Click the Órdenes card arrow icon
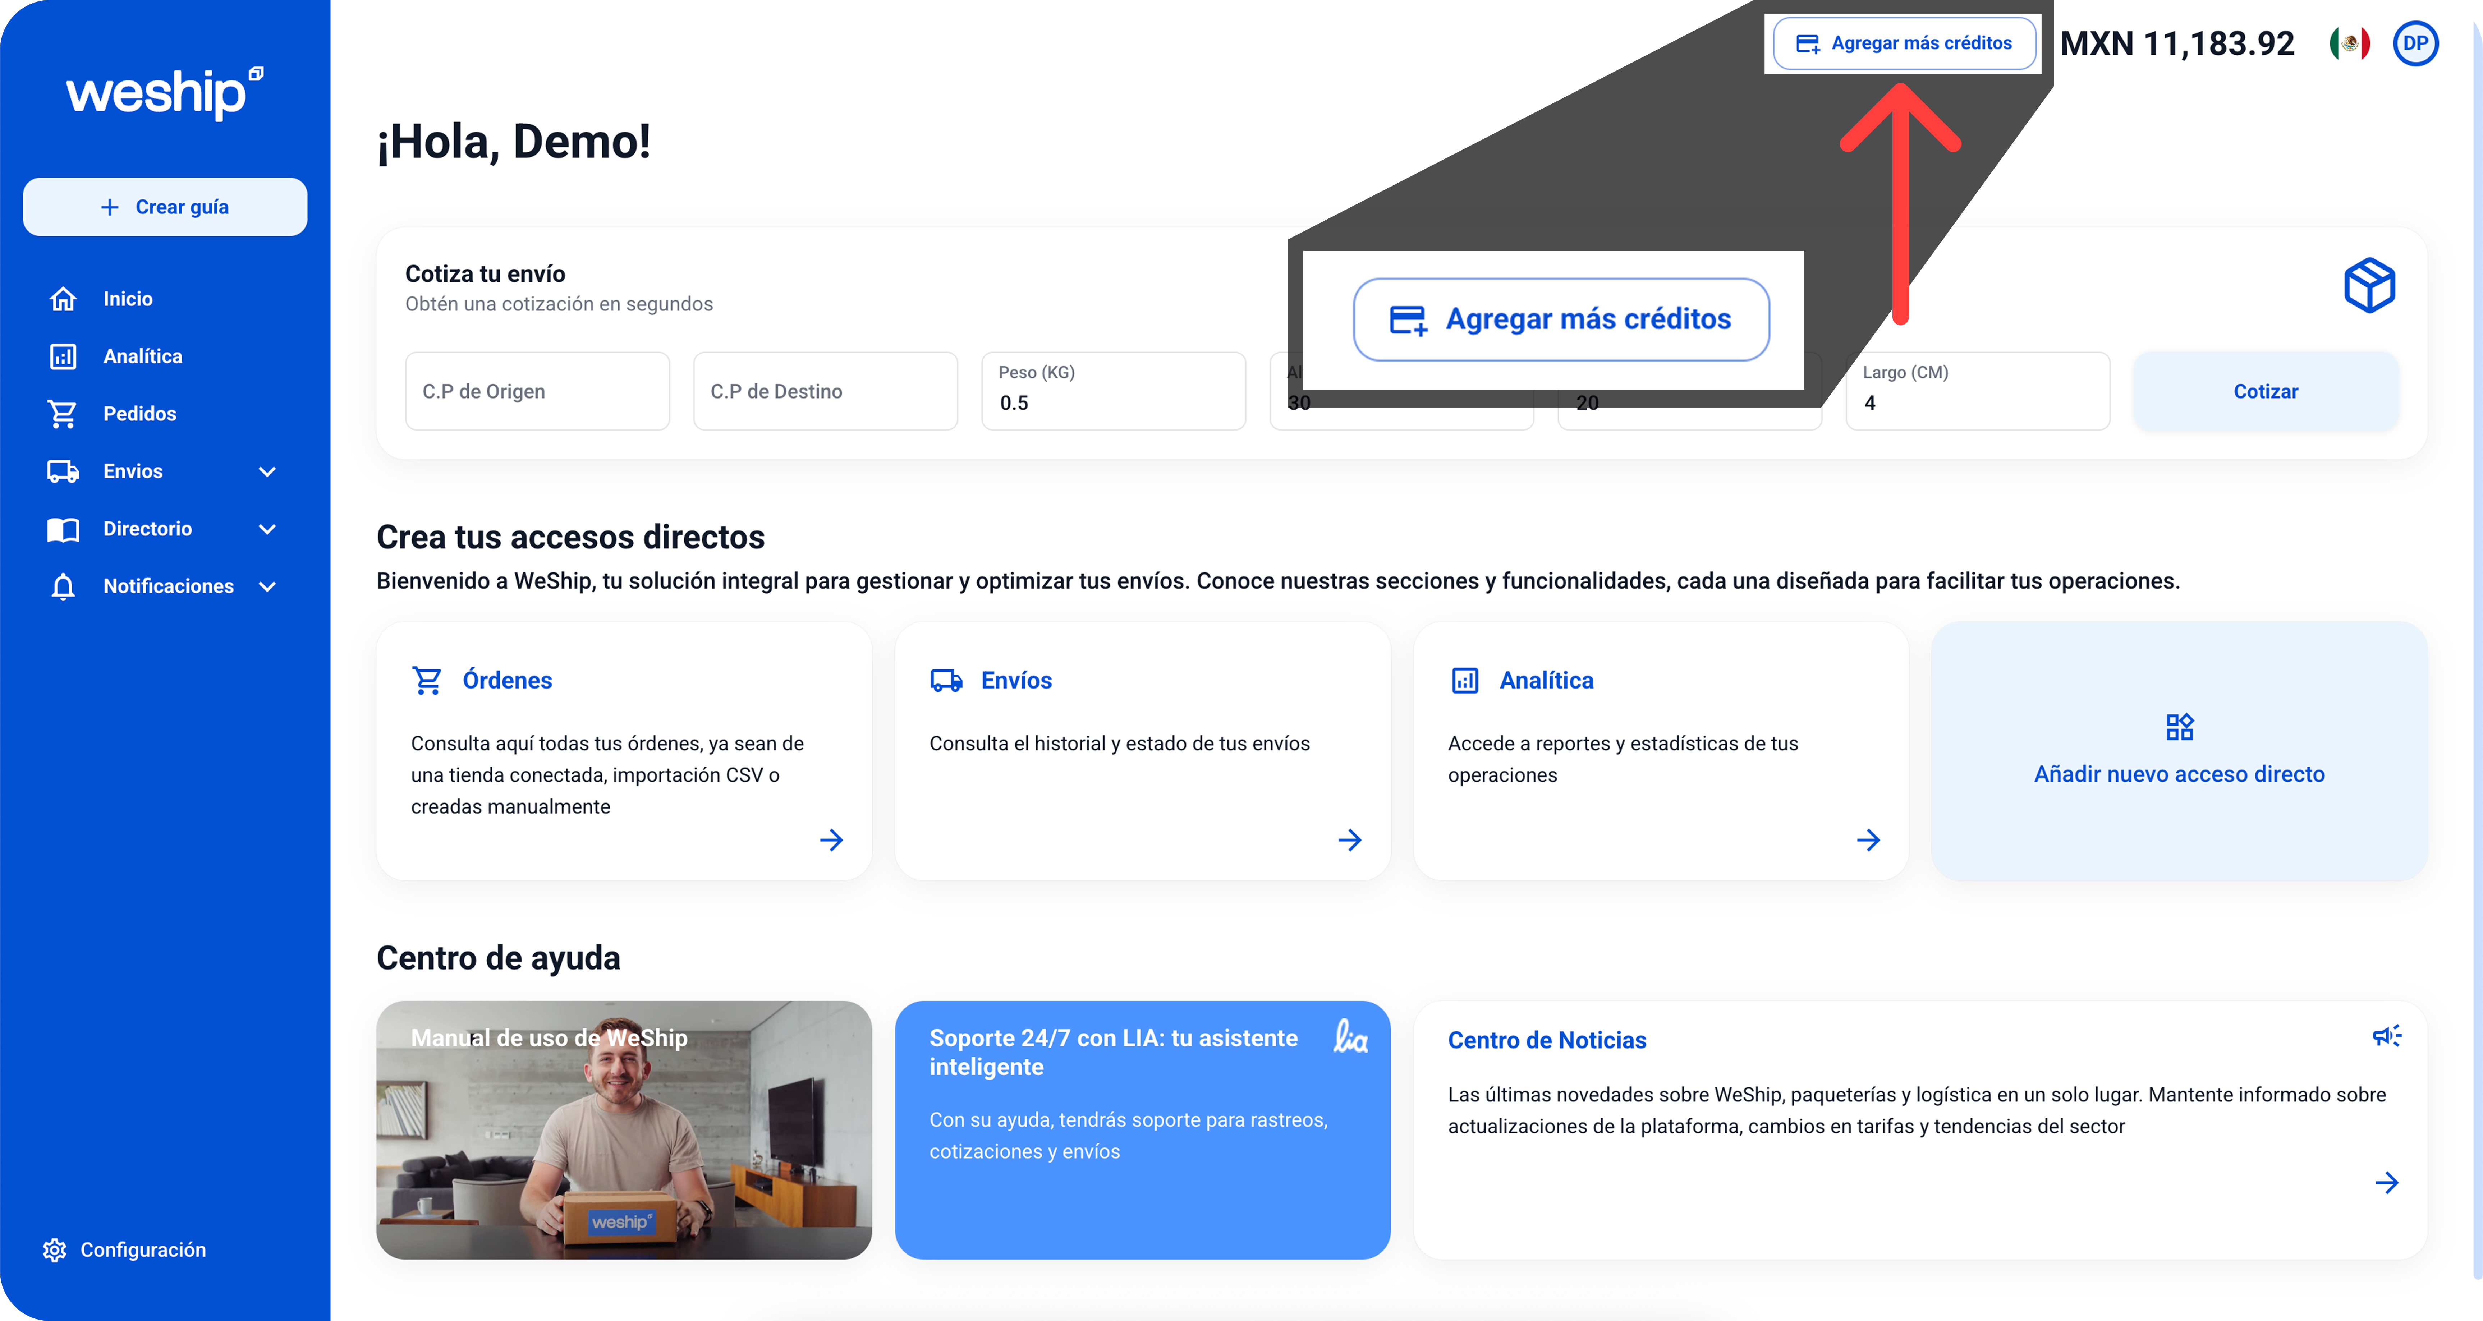 pyautogui.click(x=831, y=840)
